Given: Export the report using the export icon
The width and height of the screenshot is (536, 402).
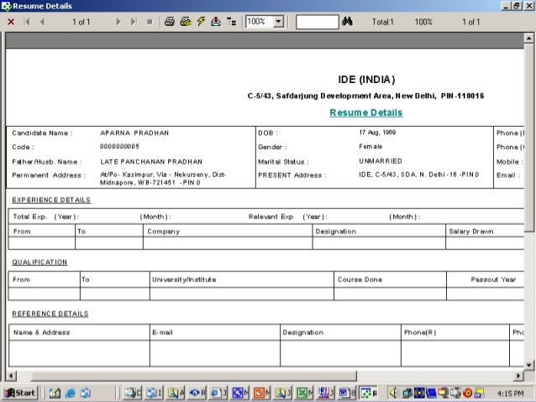Looking at the screenshot, I should 216,22.
